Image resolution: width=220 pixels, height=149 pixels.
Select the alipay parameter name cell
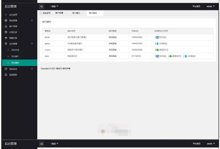point(53,37)
